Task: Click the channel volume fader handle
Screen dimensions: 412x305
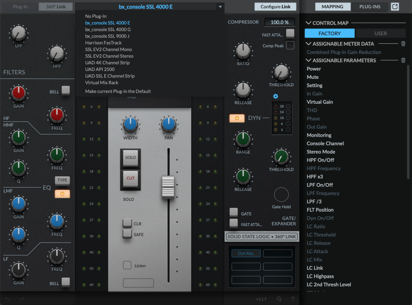Action: [x=168, y=187]
